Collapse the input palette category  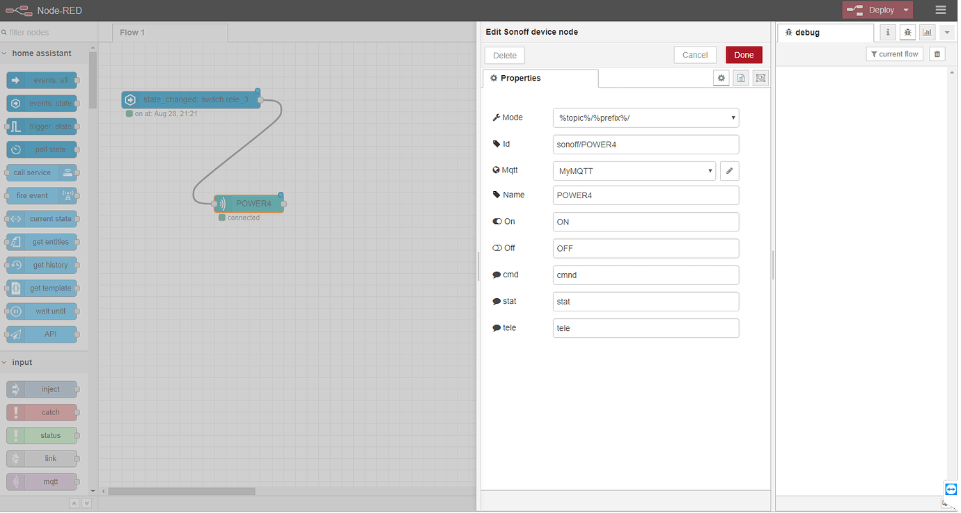22,362
